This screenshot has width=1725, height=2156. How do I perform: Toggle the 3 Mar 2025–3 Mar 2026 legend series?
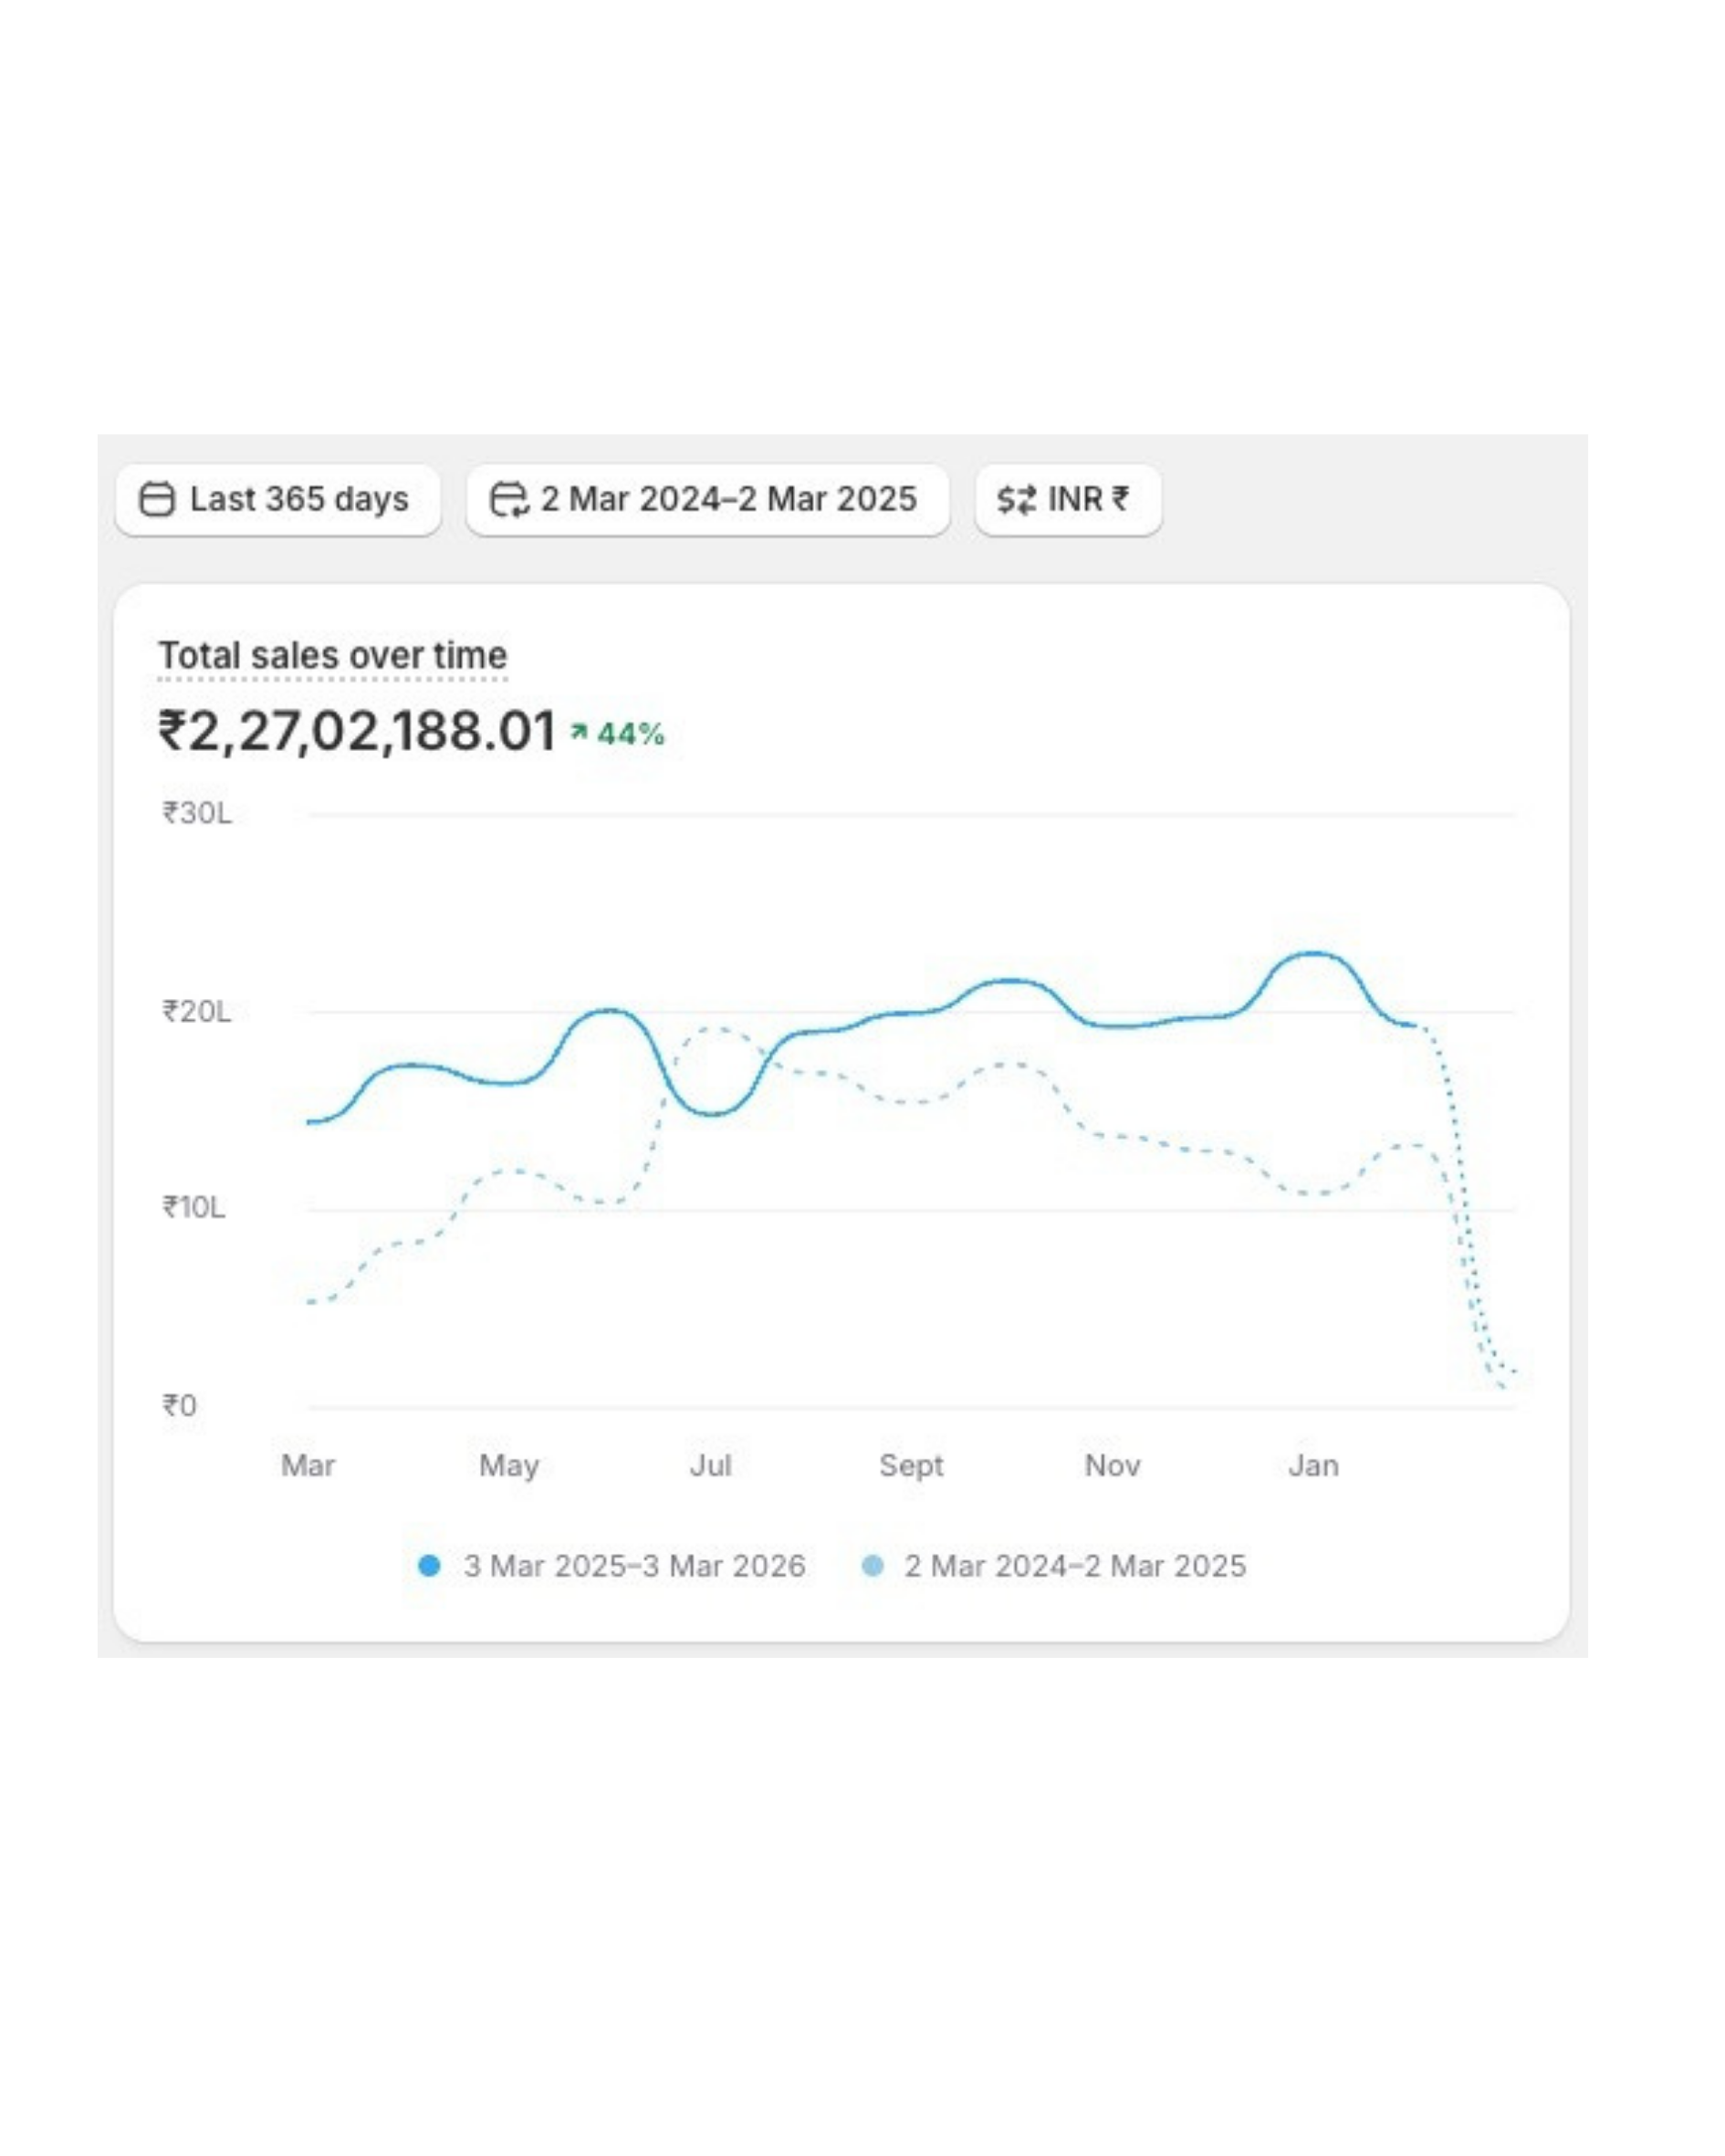[612, 1566]
